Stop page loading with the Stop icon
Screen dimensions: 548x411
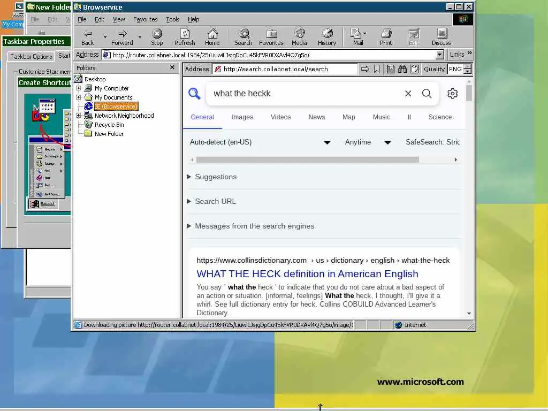(x=157, y=37)
